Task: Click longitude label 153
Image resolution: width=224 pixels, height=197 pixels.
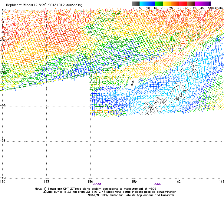Action: pyautogui.click(x=46, y=182)
